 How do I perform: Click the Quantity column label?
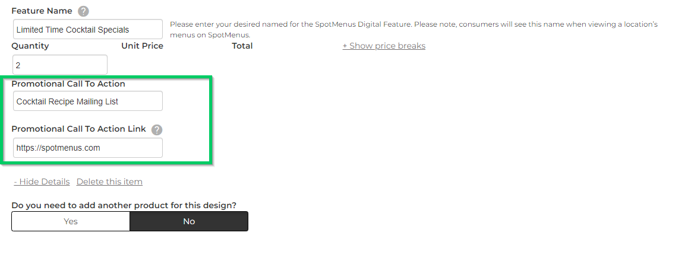point(30,46)
